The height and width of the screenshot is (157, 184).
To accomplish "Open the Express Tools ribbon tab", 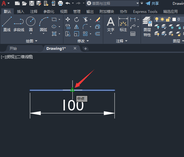I will point(145,12).
